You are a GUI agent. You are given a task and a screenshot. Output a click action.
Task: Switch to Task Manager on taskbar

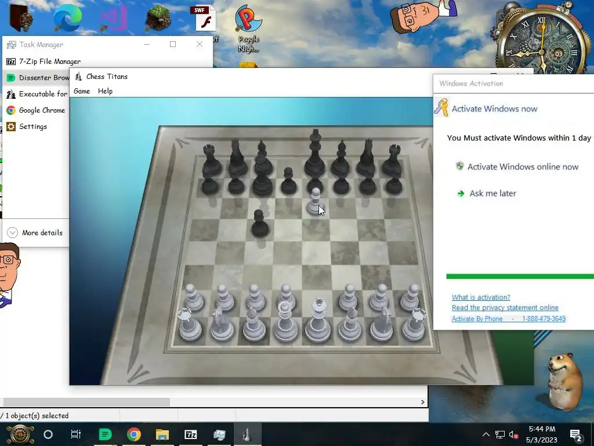coord(219,434)
